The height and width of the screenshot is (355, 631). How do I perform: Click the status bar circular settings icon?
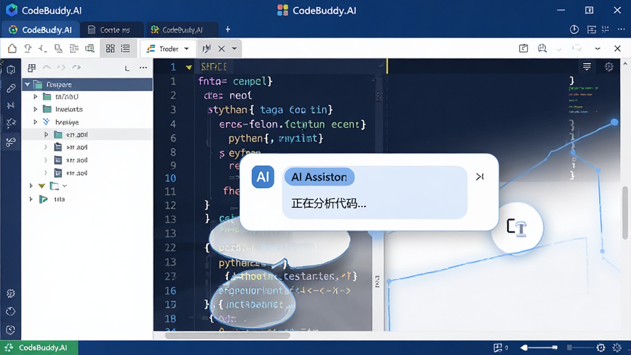tap(600, 348)
